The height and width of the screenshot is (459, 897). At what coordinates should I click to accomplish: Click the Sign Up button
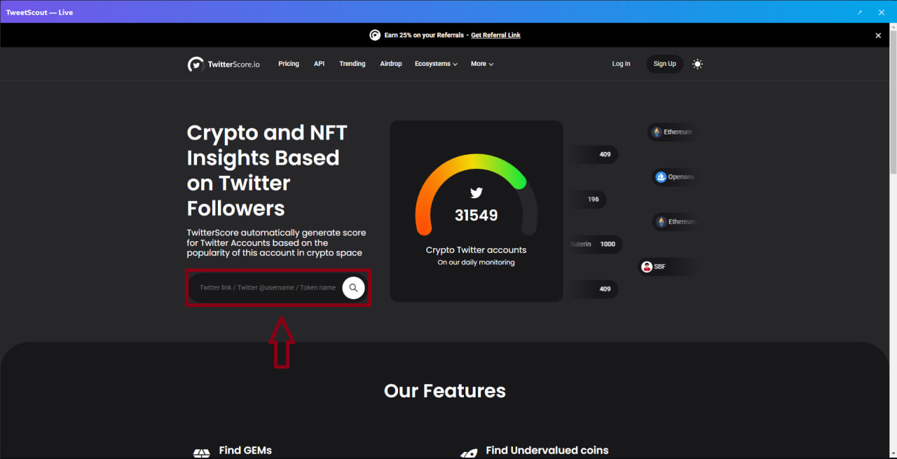(x=664, y=64)
